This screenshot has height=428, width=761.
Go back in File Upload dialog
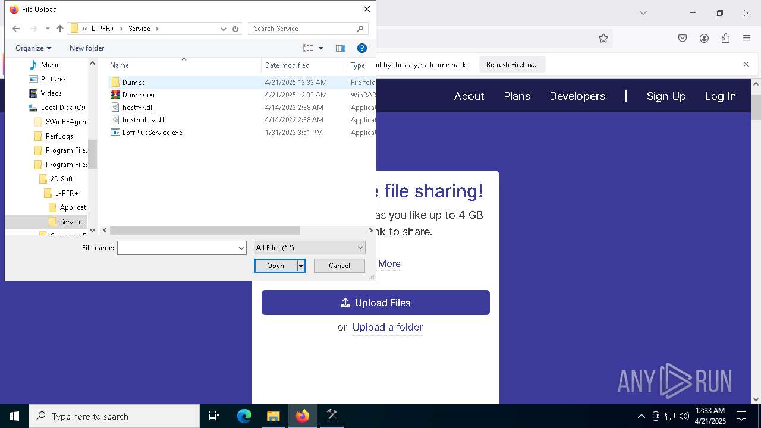(16, 29)
